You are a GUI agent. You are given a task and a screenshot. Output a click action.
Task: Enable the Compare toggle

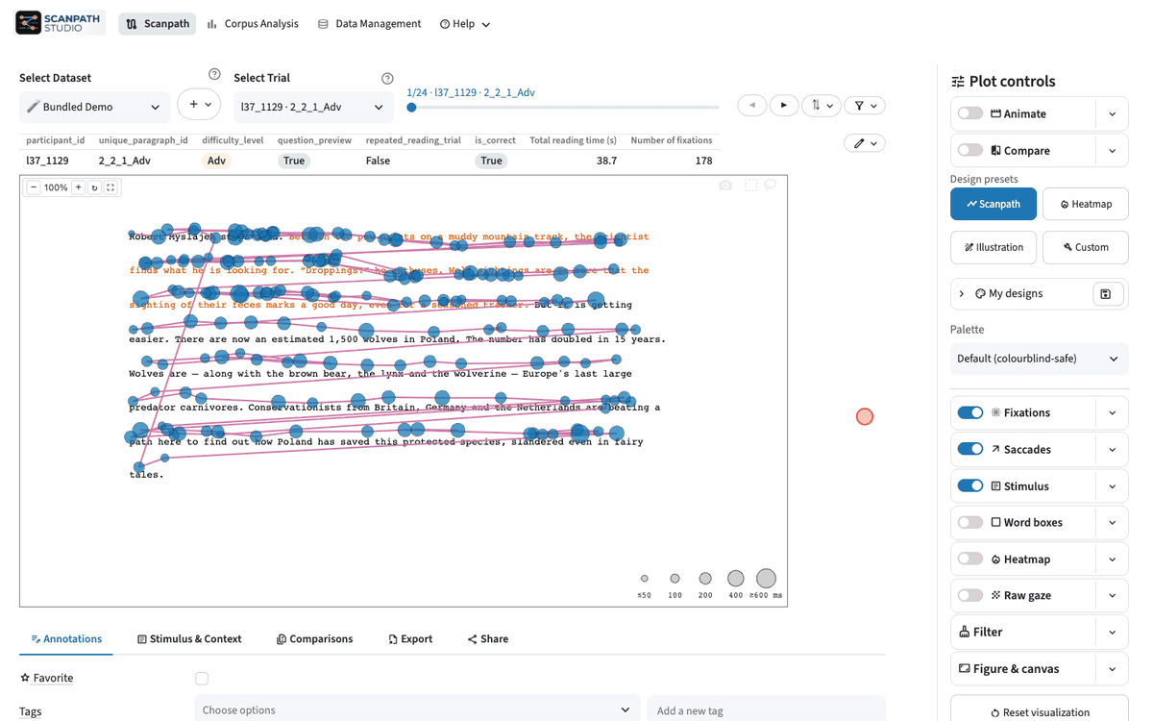pos(970,150)
